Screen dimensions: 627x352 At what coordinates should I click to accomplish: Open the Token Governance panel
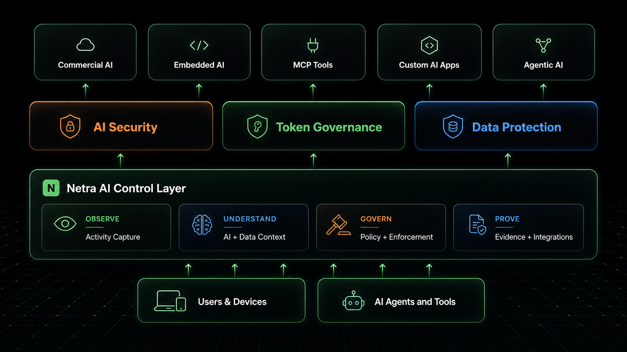coord(313,126)
